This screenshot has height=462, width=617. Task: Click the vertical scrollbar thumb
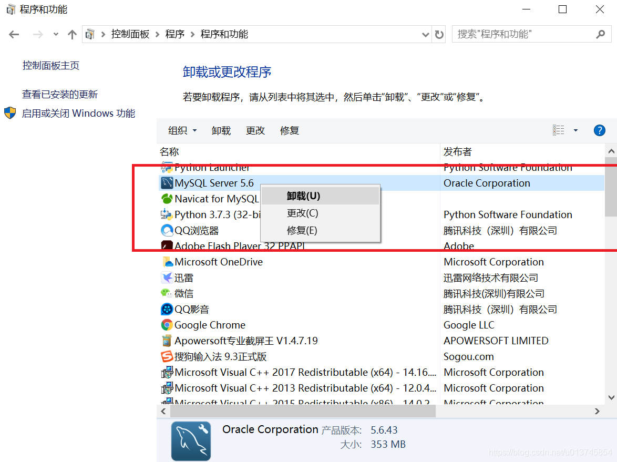pyautogui.click(x=611, y=187)
